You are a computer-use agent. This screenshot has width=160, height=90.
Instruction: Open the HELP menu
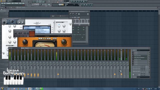click(23, 3)
